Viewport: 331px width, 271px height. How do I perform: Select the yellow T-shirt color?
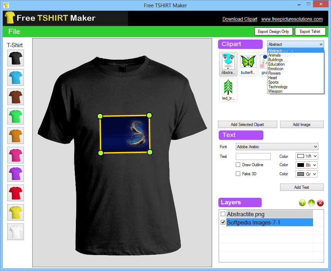tap(16, 212)
